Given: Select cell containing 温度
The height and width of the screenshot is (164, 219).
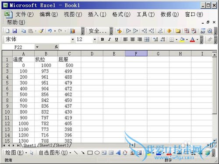Looking at the screenshot, I should 23,59.
